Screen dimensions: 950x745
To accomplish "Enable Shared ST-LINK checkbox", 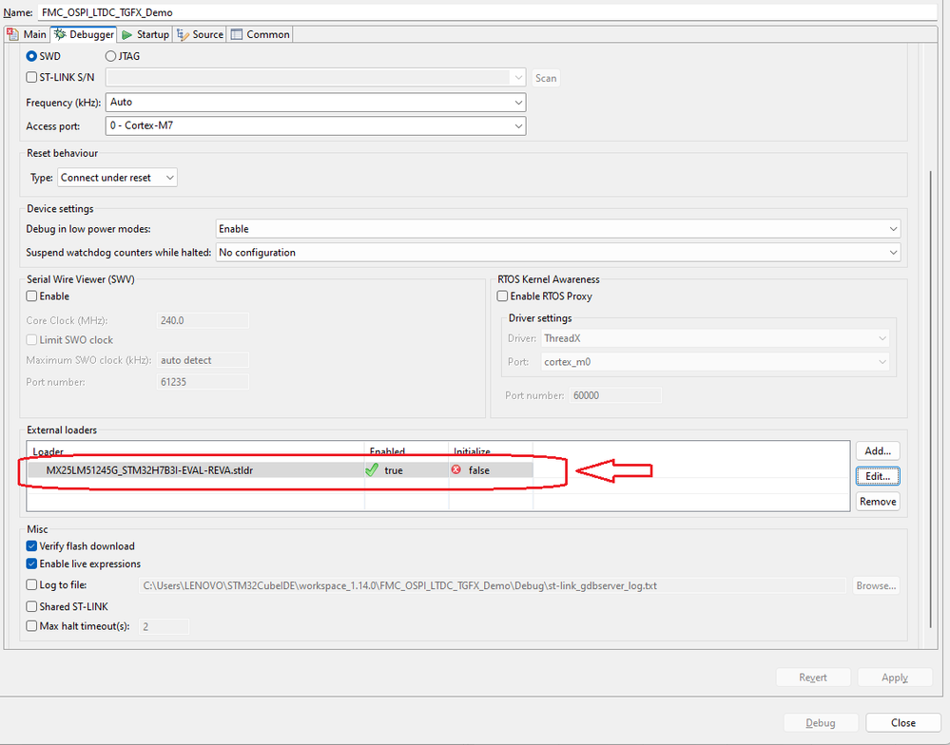I will [x=31, y=607].
